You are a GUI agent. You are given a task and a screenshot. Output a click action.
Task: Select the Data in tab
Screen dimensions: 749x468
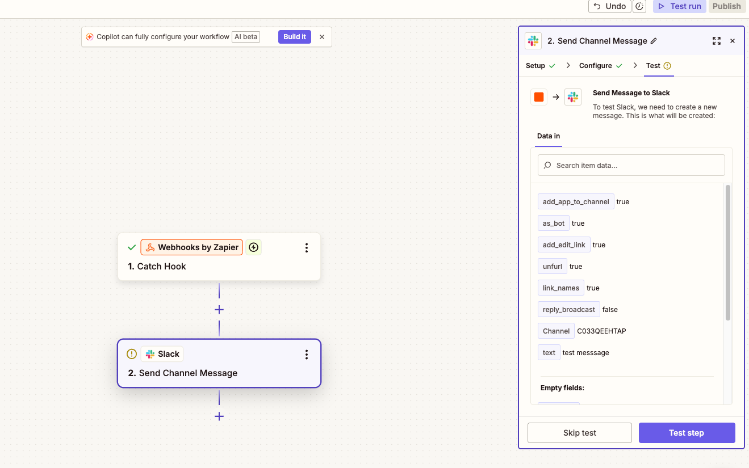click(x=549, y=136)
